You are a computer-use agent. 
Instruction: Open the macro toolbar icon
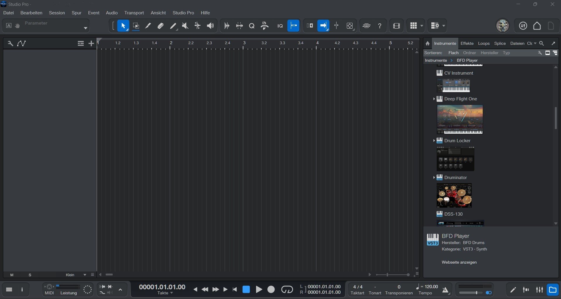(366, 26)
